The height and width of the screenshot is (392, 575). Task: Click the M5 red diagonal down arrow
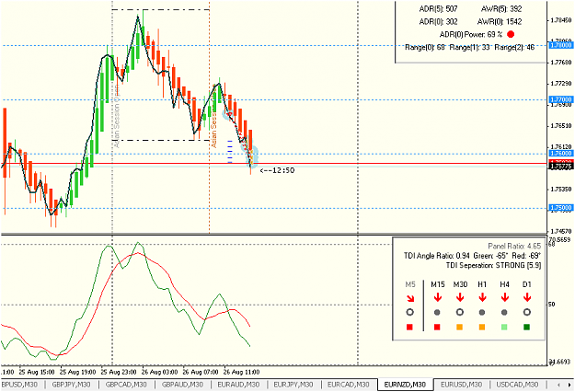tap(410, 297)
